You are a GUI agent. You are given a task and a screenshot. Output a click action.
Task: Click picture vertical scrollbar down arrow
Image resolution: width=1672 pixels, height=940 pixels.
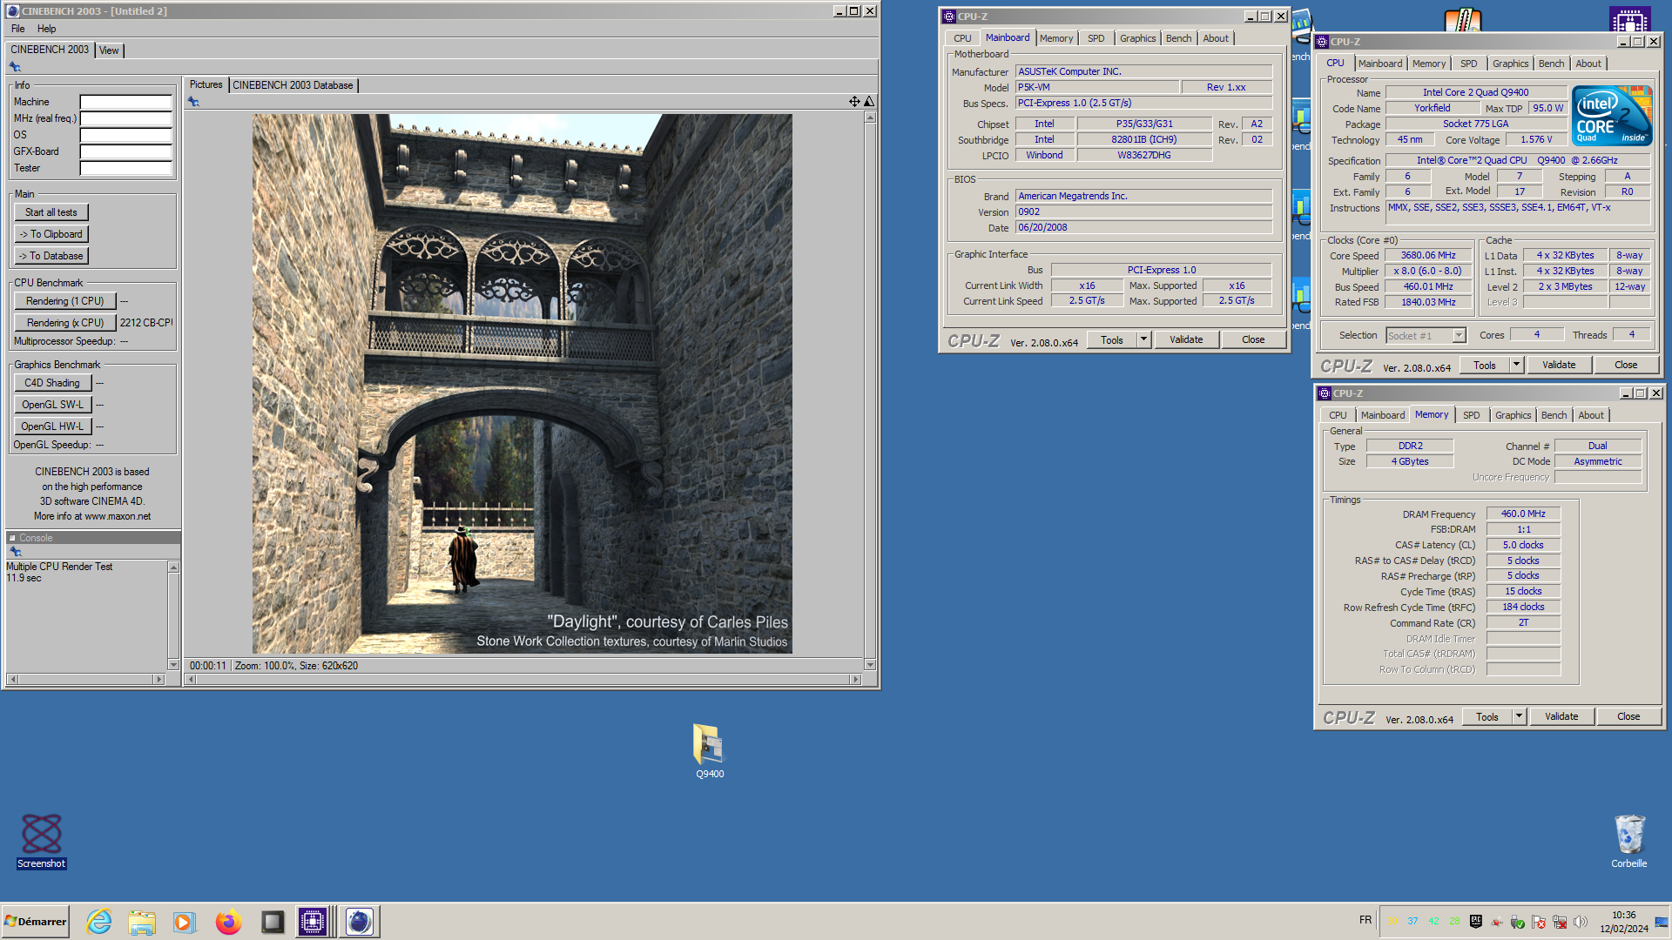point(869,664)
